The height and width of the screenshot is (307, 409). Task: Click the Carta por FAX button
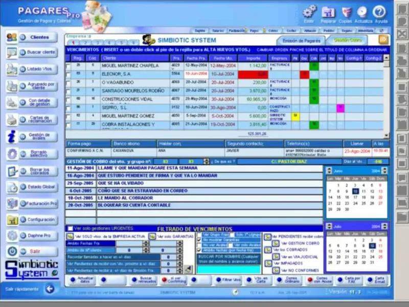pos(350,280)
